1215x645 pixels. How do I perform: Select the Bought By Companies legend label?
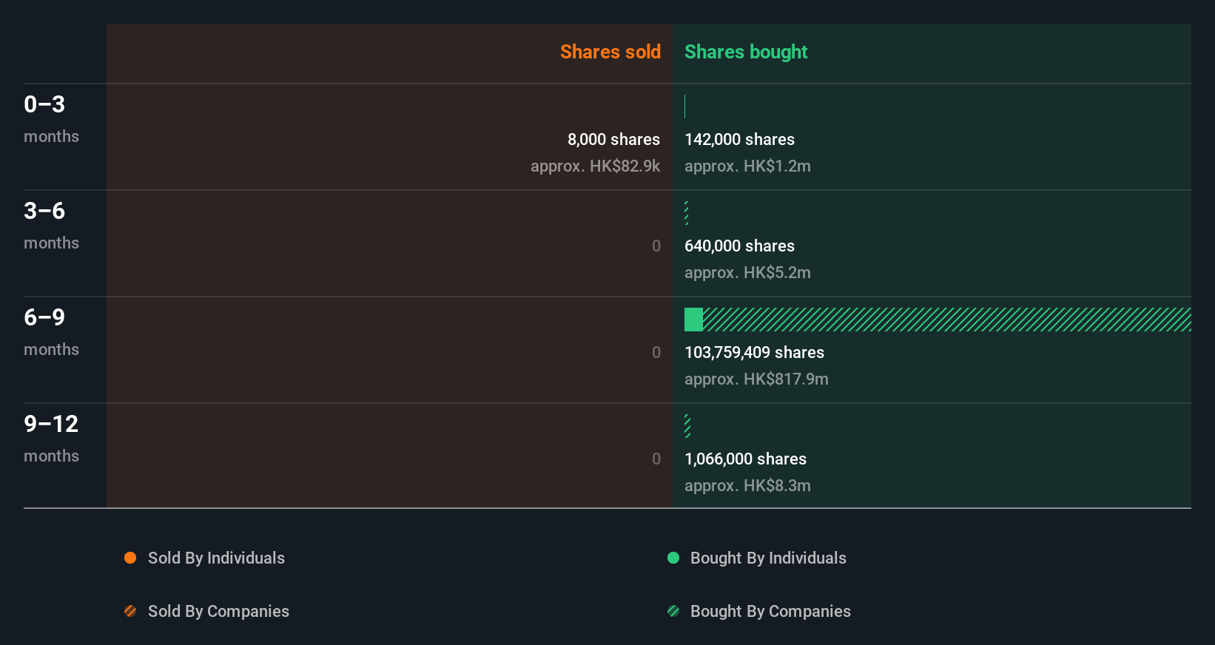coord(770,611)
